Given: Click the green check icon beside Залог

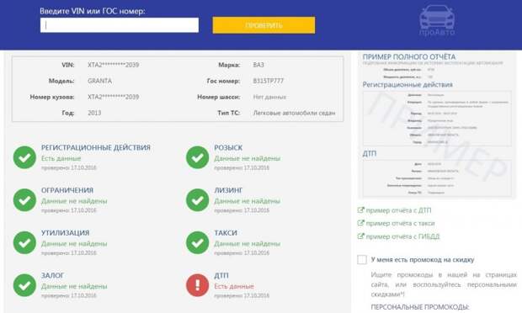Looking at the screenshot, I should pyautogui.click(x=24, y=285).
